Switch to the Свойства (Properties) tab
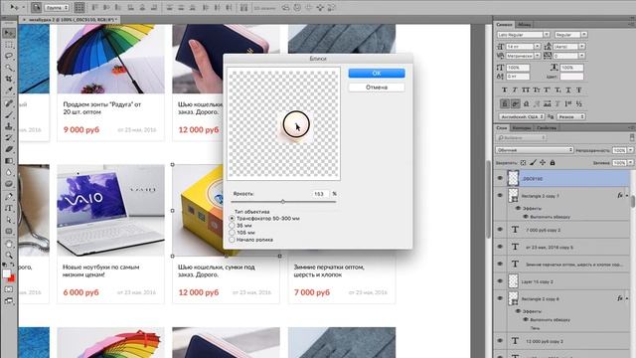This screenshot has width=636, height=358. click(x=547, y=127)
